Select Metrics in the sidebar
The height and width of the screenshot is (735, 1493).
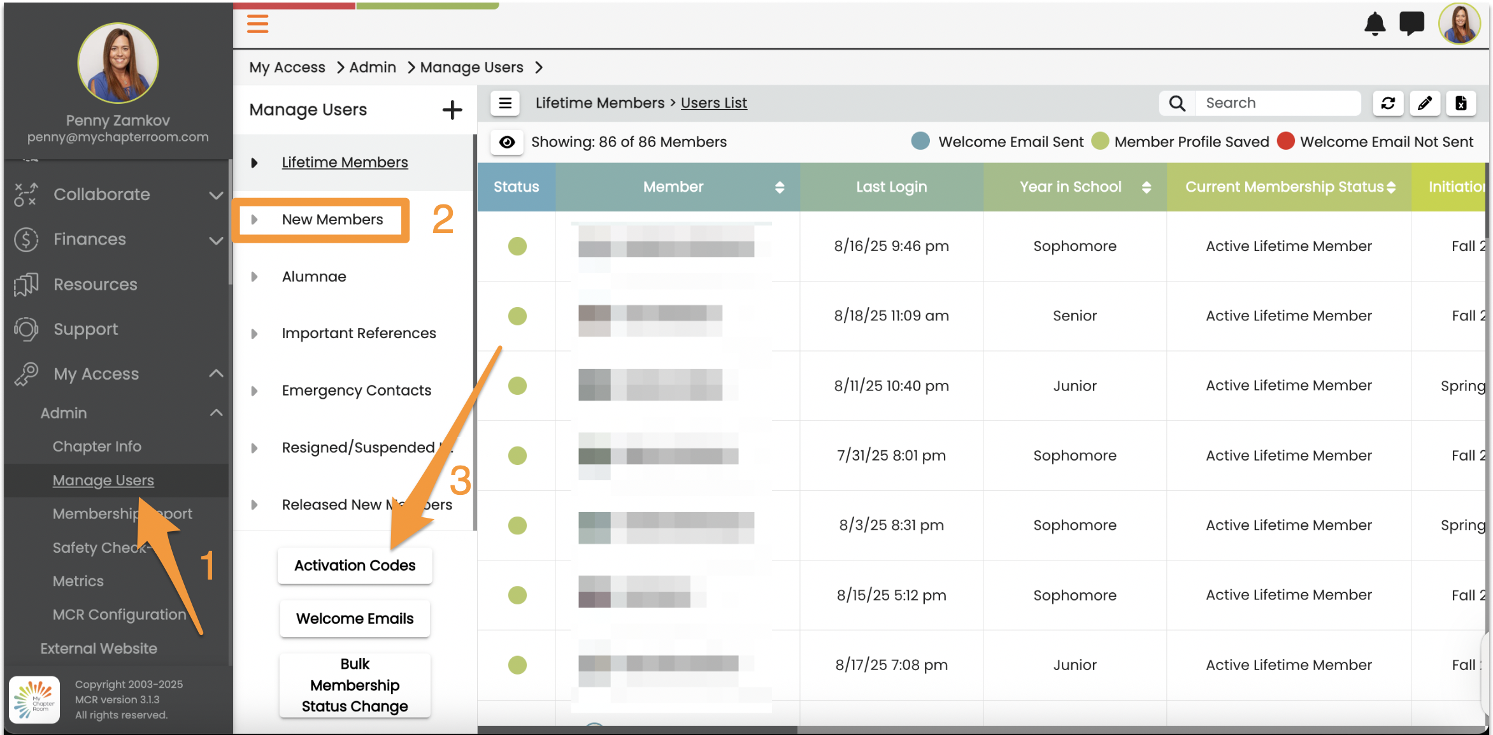(78, 581)
